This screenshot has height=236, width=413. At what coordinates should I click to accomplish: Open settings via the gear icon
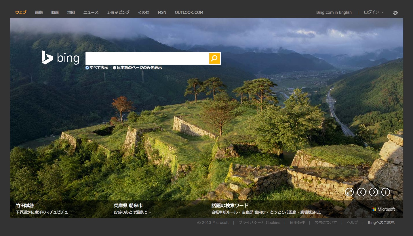point(395,13)
